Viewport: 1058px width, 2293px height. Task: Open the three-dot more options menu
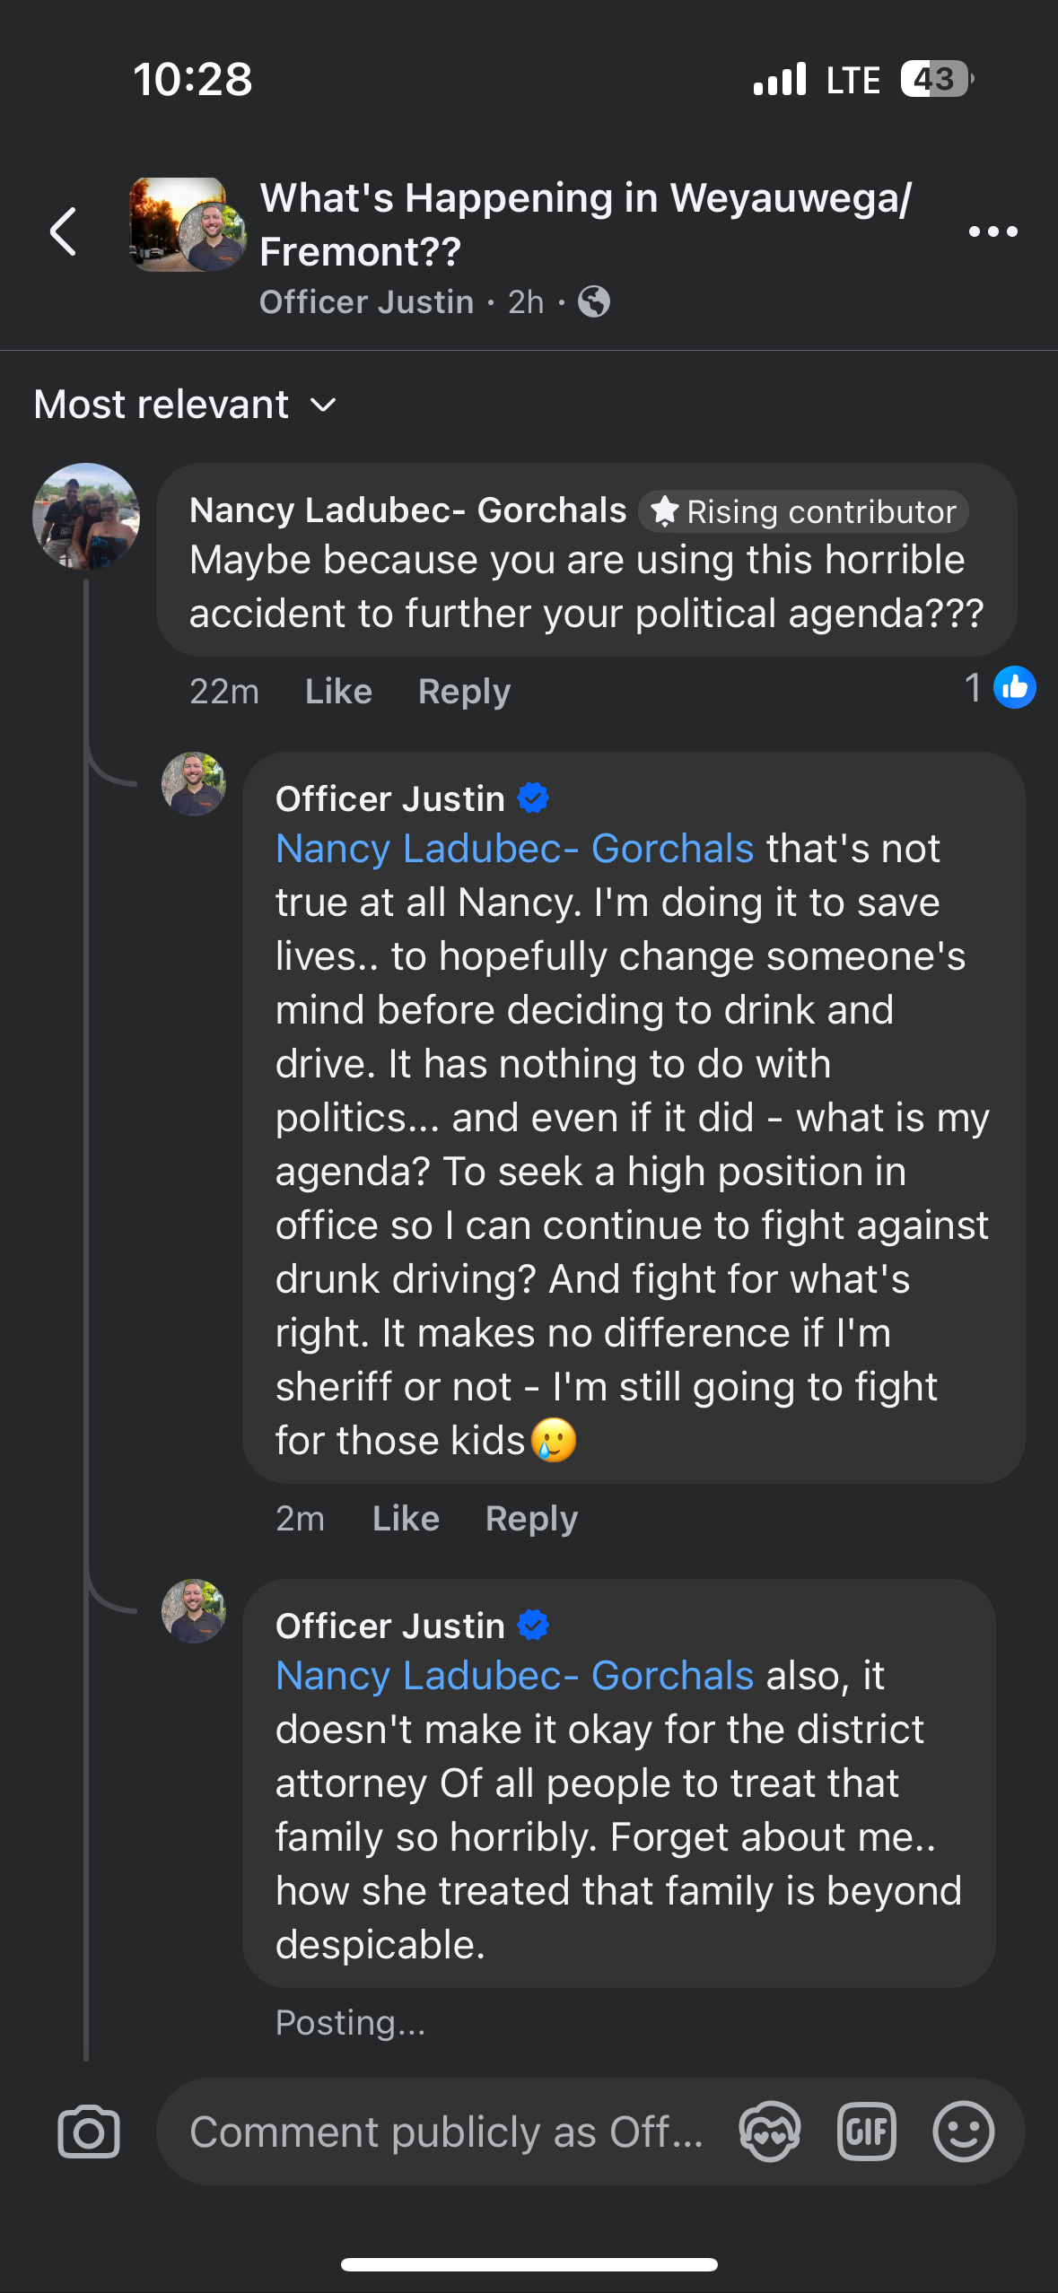[x=992, y=231]
